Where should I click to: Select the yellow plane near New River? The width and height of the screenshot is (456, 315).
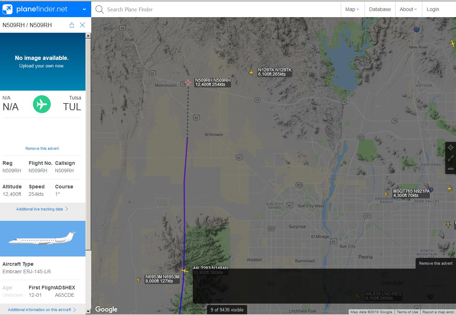click(x=452, y=43)
